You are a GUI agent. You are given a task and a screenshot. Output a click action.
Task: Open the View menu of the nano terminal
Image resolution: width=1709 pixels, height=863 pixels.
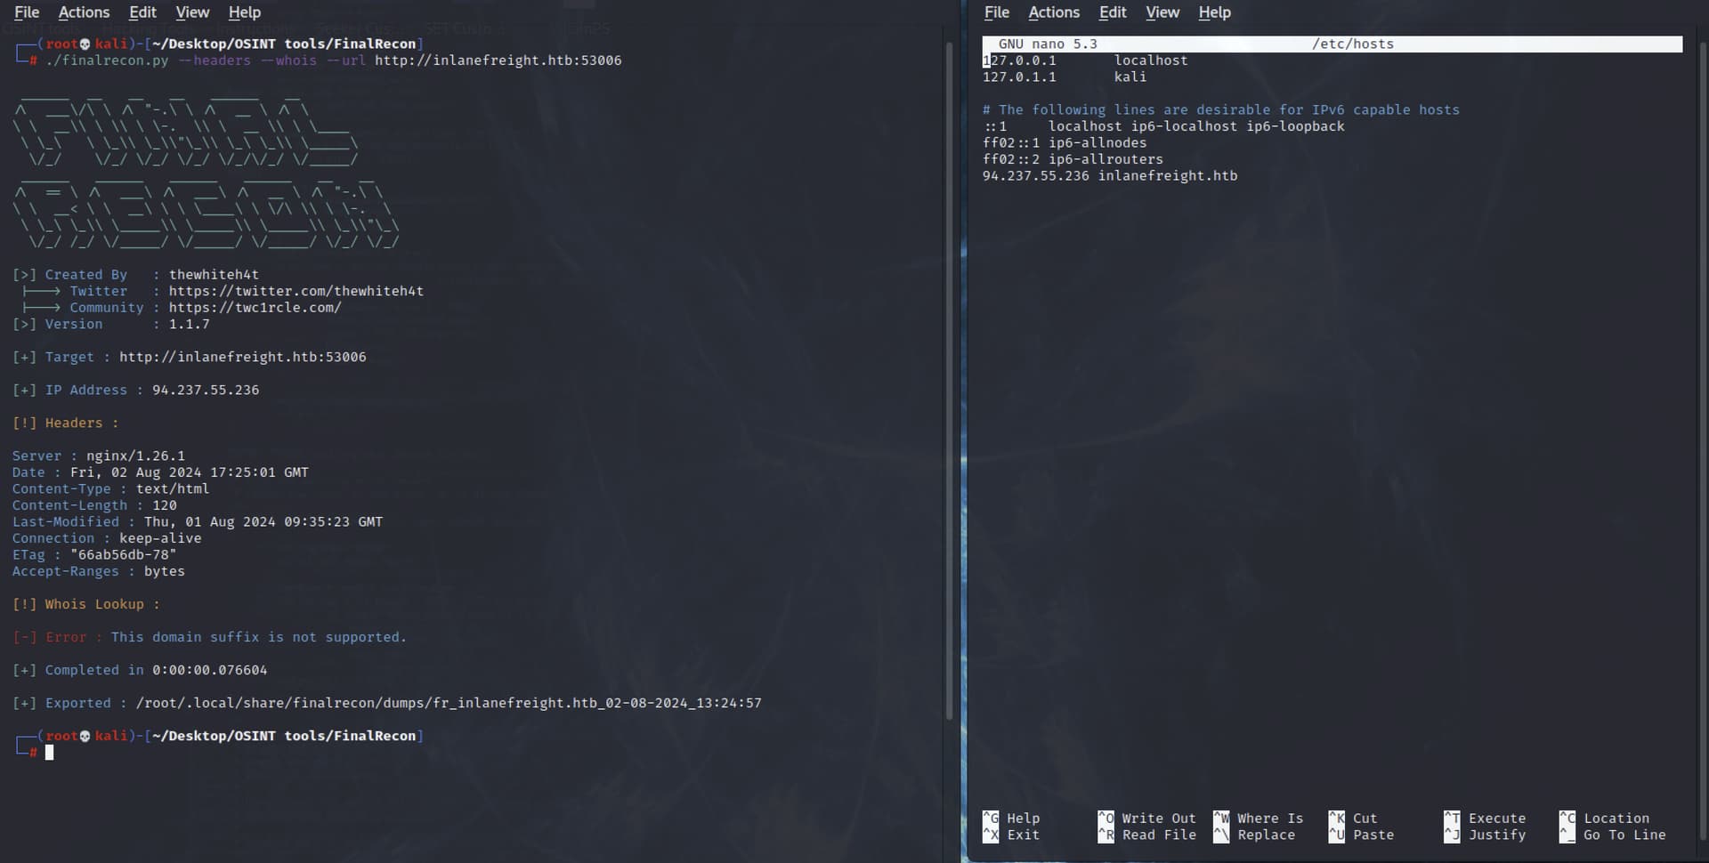pos(1162,12)
